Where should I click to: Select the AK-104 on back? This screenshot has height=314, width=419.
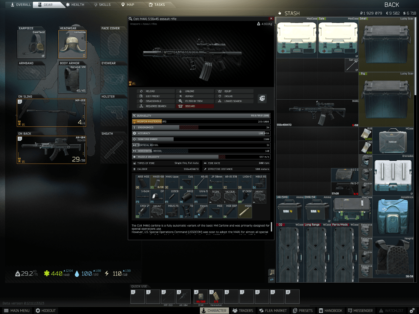pos(51,150)
